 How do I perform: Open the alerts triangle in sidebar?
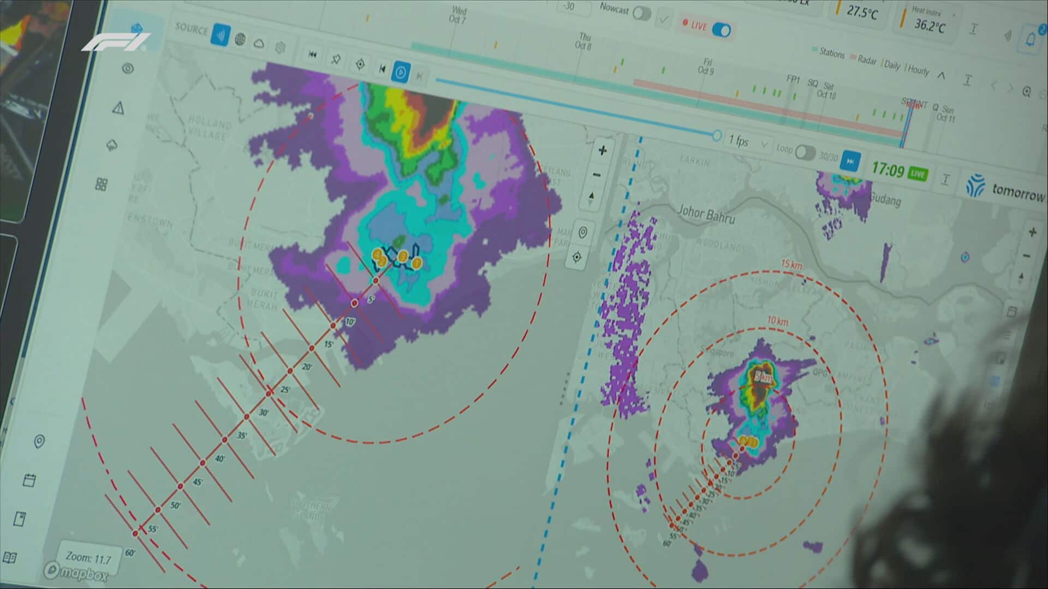118,108
